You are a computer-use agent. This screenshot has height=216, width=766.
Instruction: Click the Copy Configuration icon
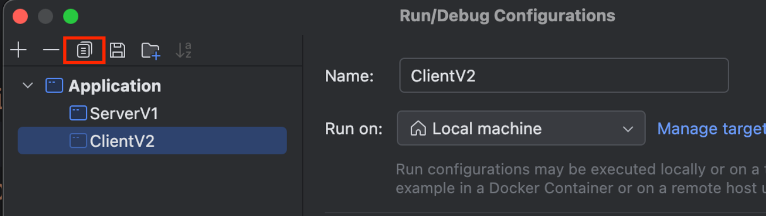pos(84,51)
